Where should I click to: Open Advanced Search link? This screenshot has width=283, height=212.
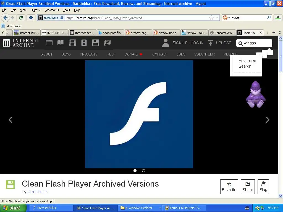coord(247,63)
